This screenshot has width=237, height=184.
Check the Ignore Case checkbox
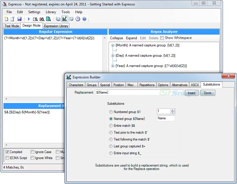32,152
